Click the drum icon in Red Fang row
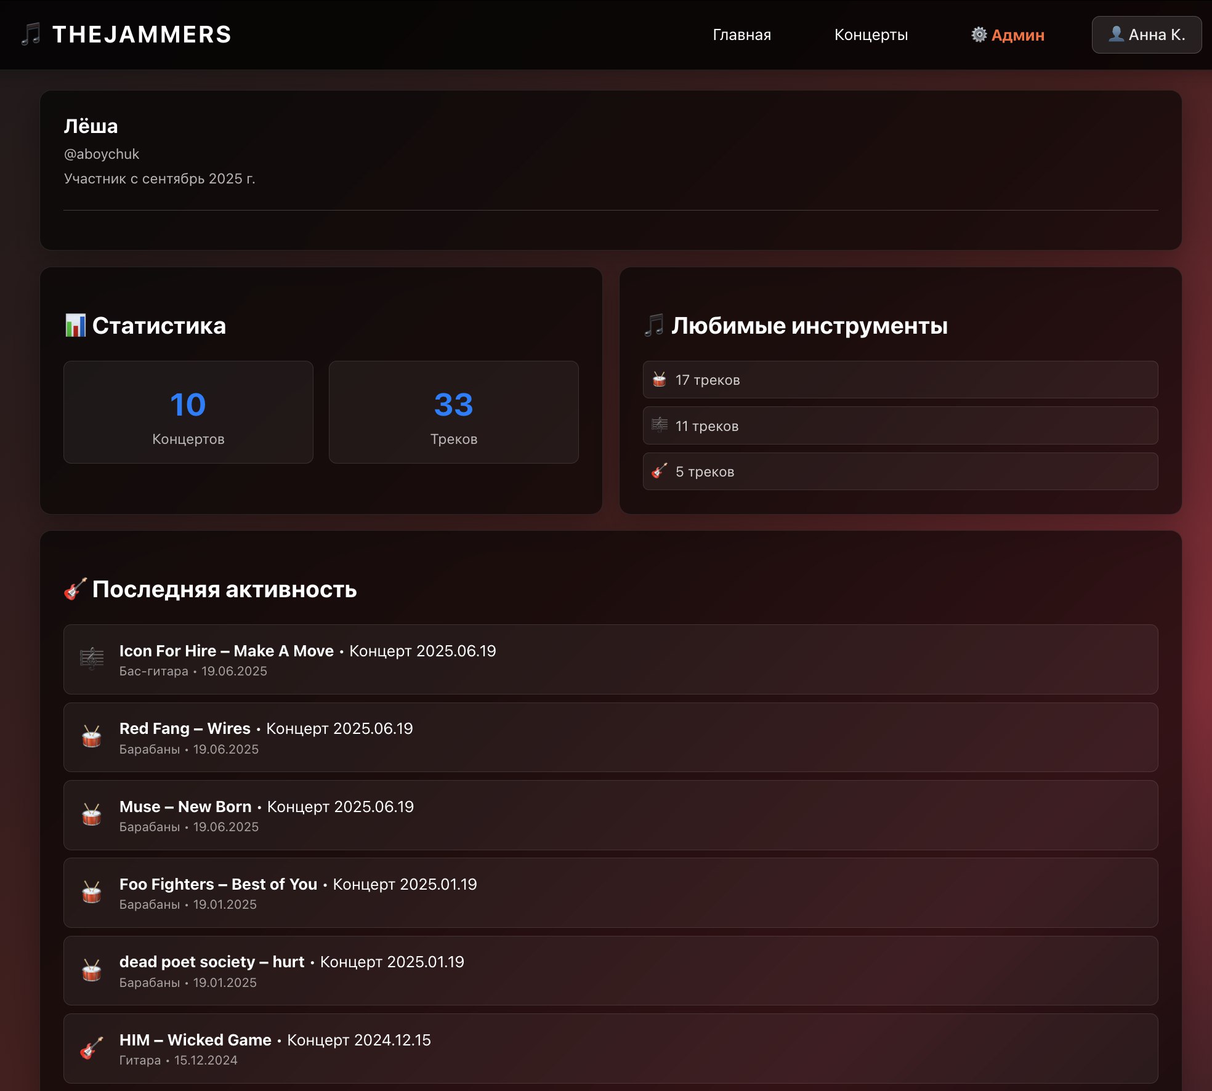The height and width of the screenshot is (1091, 1212). (92, 736)
